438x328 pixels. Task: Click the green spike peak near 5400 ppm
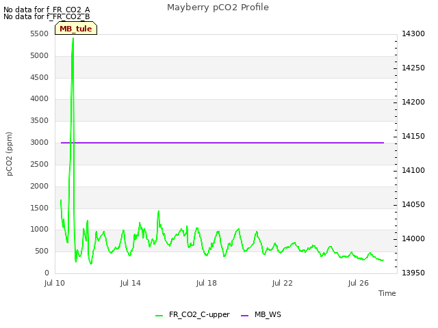[x=73, y=38]
